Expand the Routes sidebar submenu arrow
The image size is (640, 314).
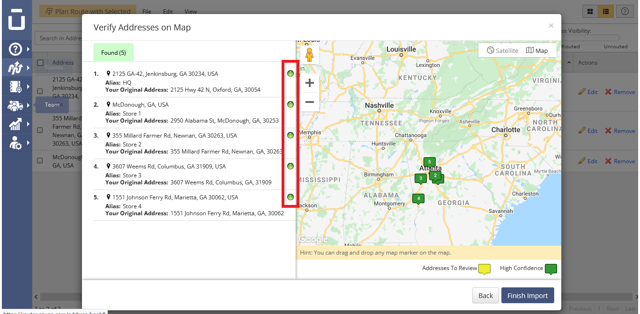(x=28, y=68)
